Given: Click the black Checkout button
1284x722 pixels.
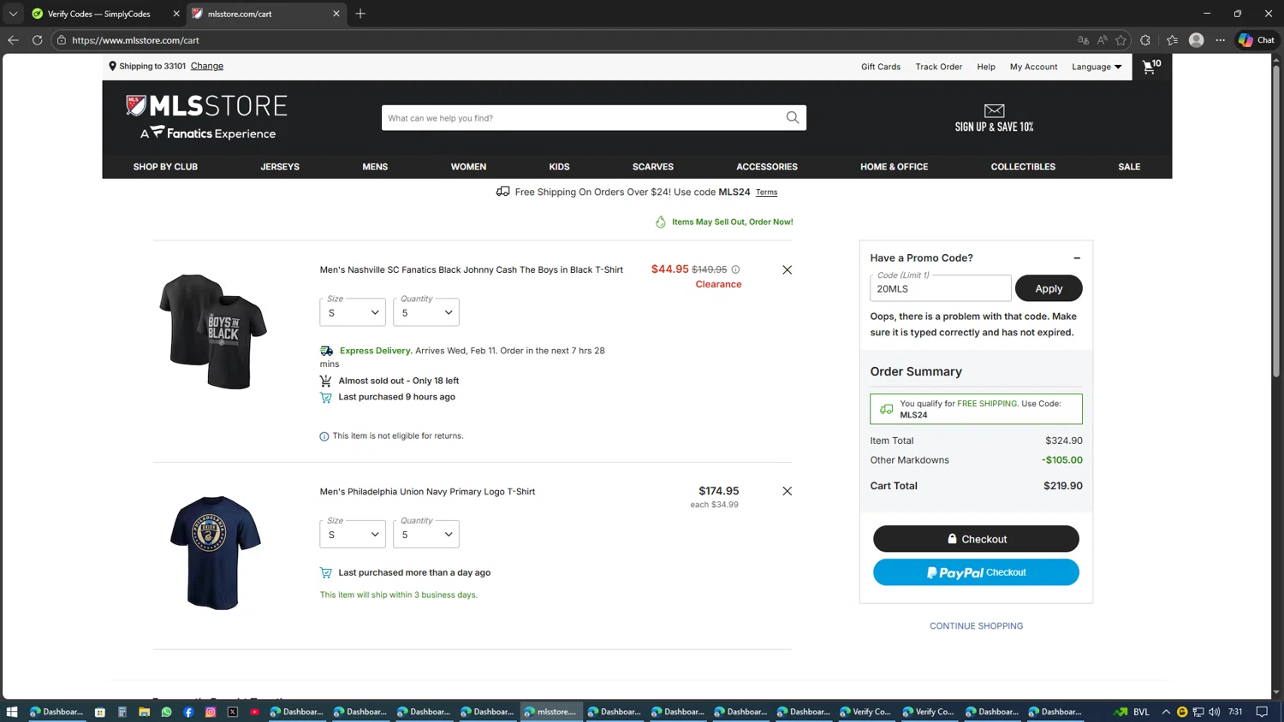Looking at the screenshot, I should 976,539.
